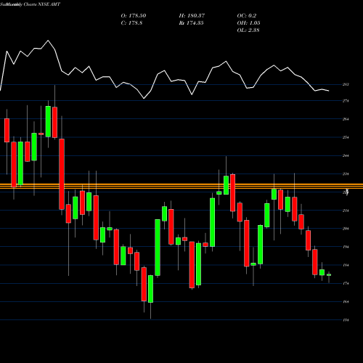This screenshot has height=363, width=363.
Task: Click the 214 price axis label
Action: pyautogui.click(x=346, y=211)
